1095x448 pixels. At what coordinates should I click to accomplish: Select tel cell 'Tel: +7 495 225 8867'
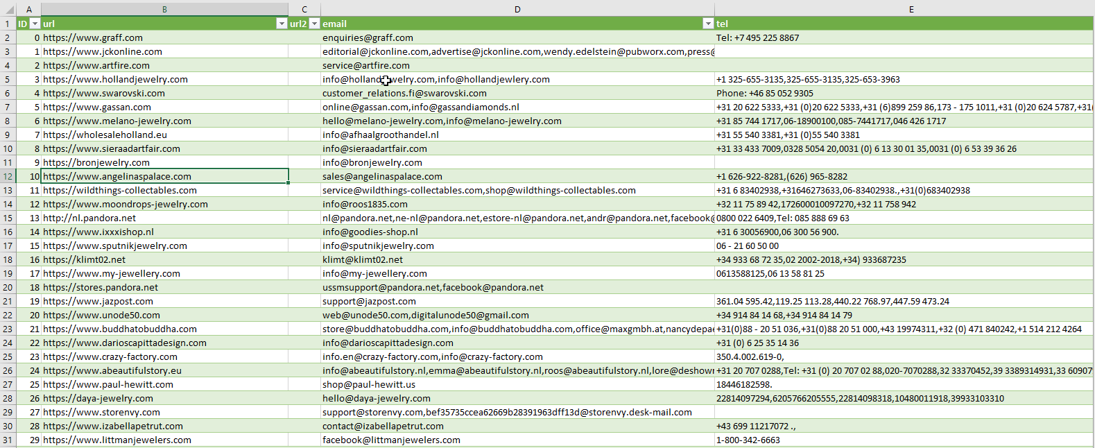pyautogui.click(x=904, y=37)
